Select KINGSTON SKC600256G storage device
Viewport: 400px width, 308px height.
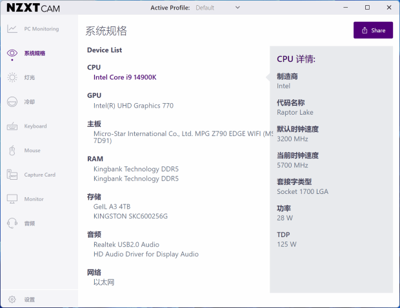click(x=130, y=217)
